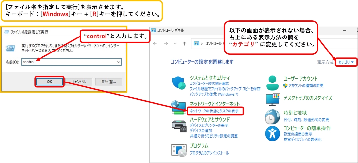Expand the recent locations chevron in navigation bar
This screenshot has height=163, width=358.
[x=175, y=43]
